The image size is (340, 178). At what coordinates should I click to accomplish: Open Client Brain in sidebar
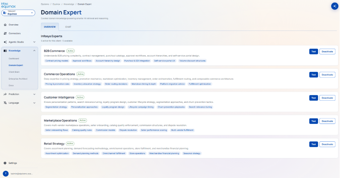(x=14, y=72)
